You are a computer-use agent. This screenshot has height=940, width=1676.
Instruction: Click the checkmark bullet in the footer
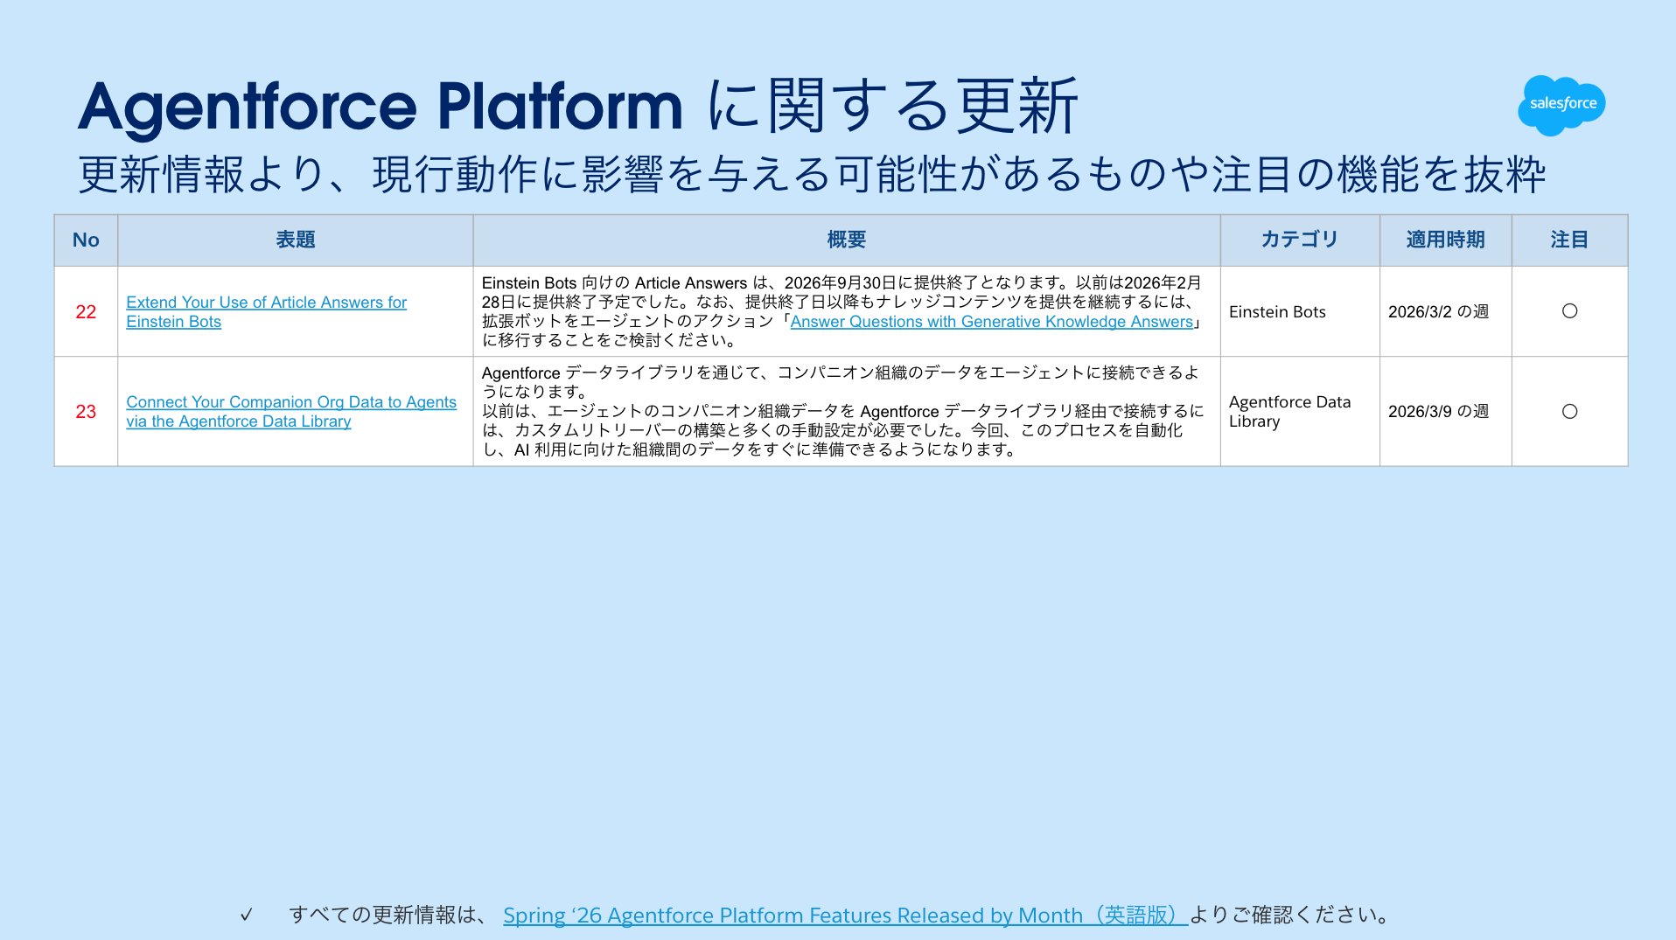[x=247, y=915]
